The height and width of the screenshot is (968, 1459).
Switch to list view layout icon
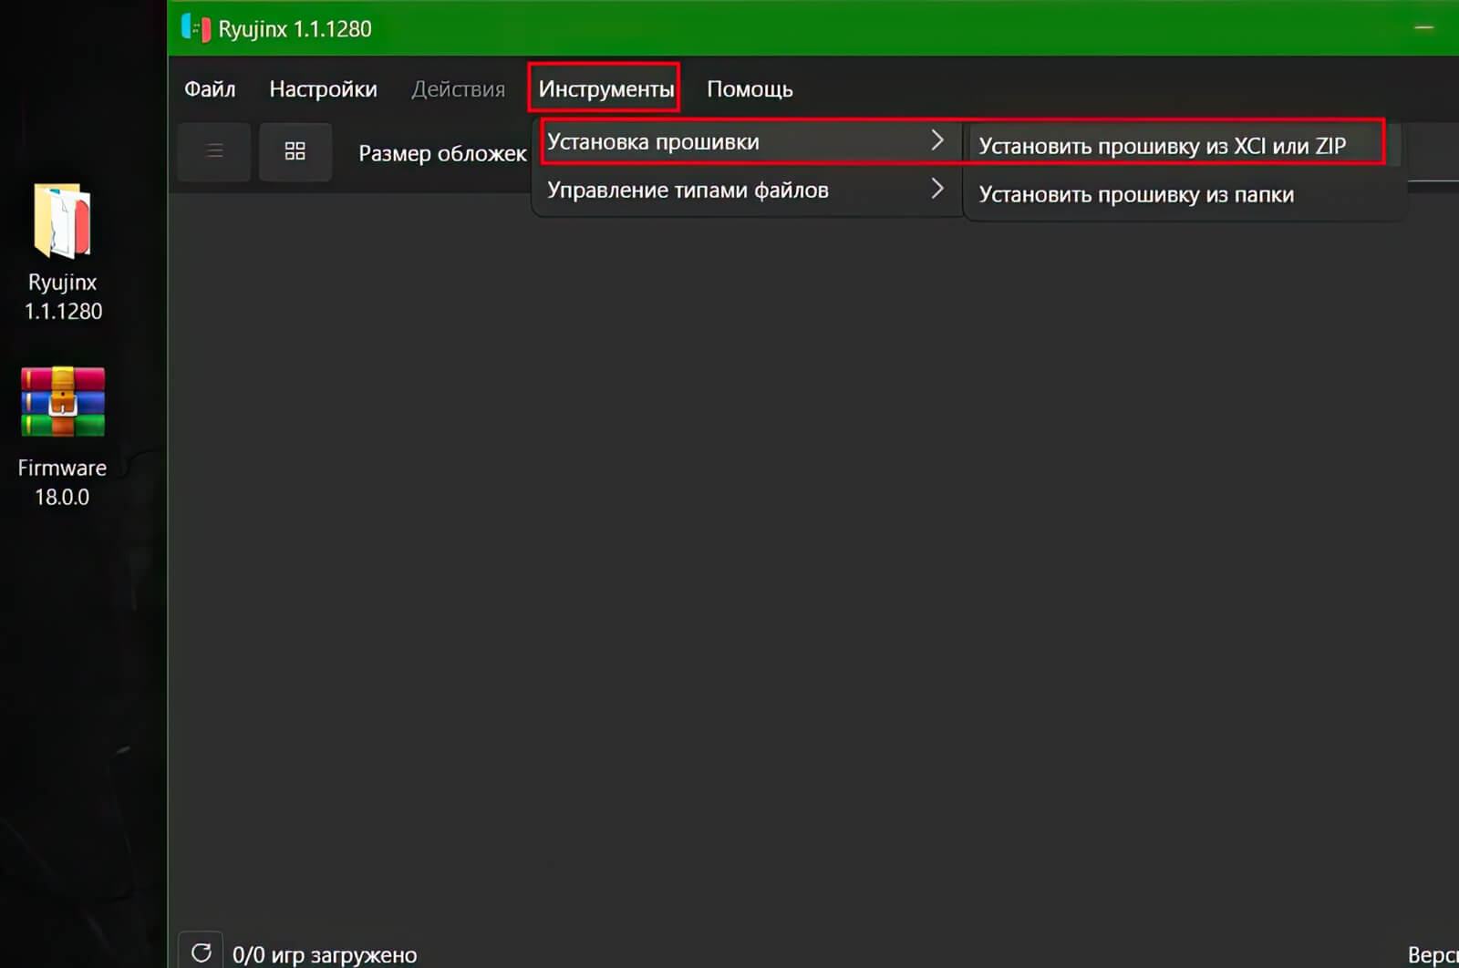pos(214,151)
